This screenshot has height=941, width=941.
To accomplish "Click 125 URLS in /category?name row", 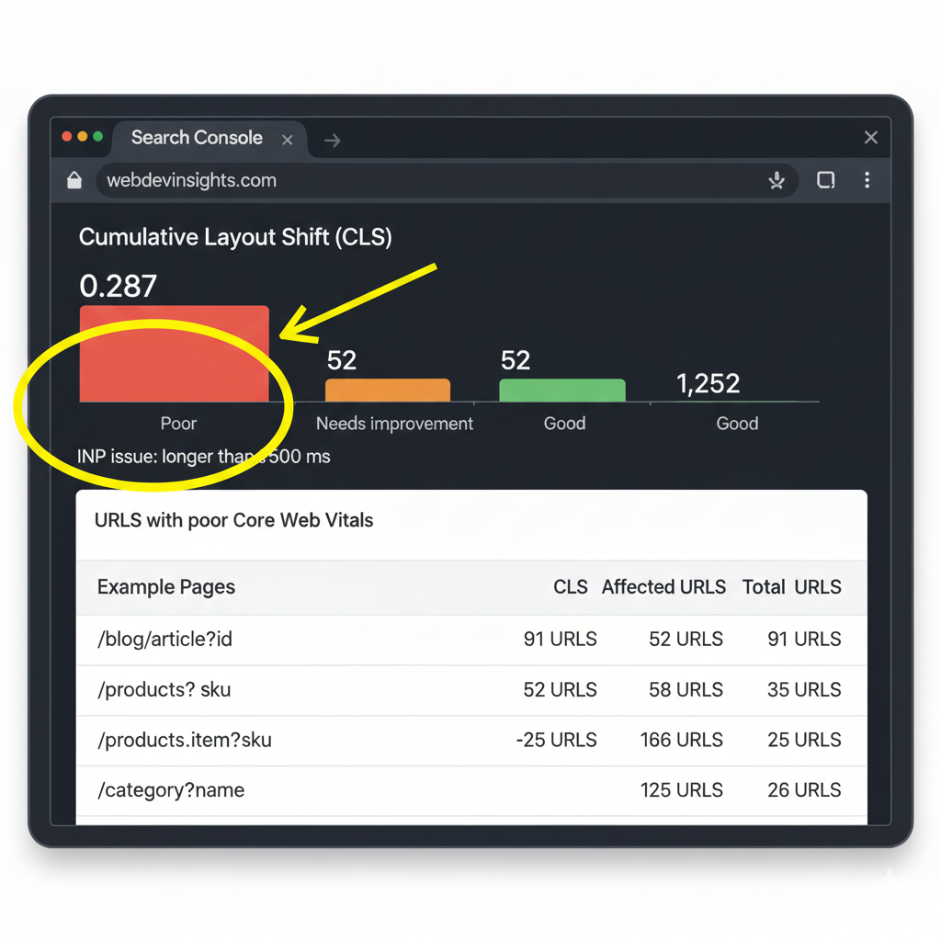I will coord(681,790).
